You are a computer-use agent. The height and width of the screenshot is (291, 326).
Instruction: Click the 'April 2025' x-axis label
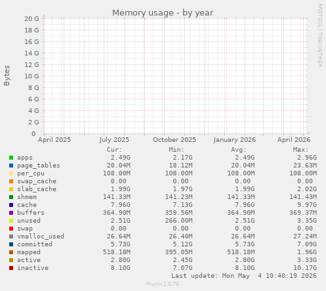click(x=54, y=140)
